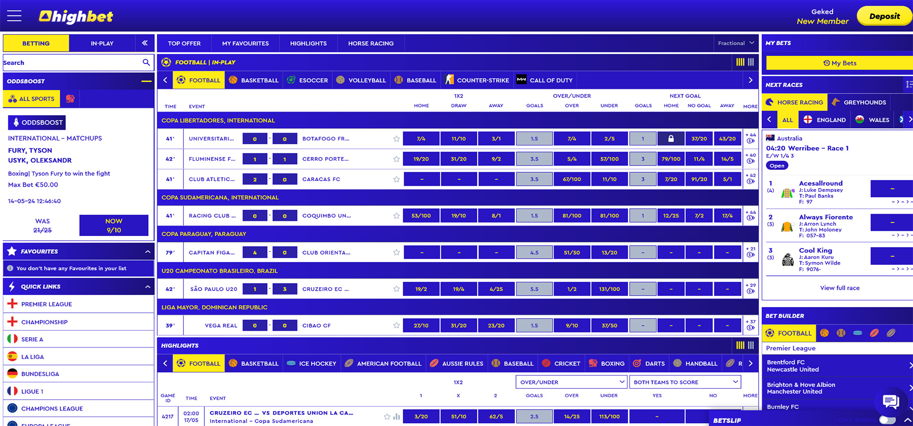Click the locked Next Goal home odds
The image size is (913, 426).
coord(671,139)
